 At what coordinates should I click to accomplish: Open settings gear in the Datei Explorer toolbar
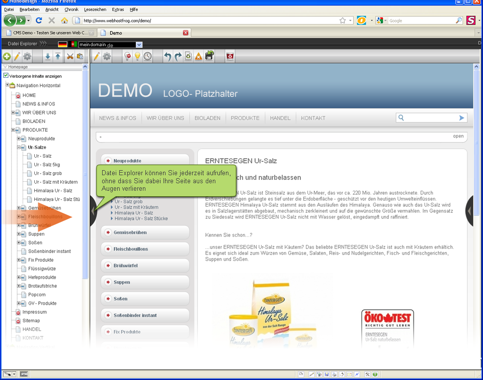pos(27,56)
